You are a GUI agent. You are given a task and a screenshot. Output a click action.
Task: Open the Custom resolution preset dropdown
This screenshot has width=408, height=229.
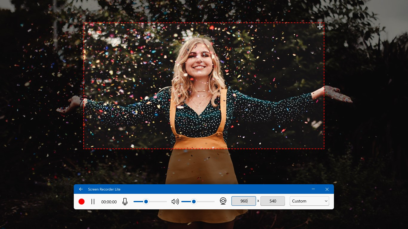pyautogui.click(x=309, y=201)
